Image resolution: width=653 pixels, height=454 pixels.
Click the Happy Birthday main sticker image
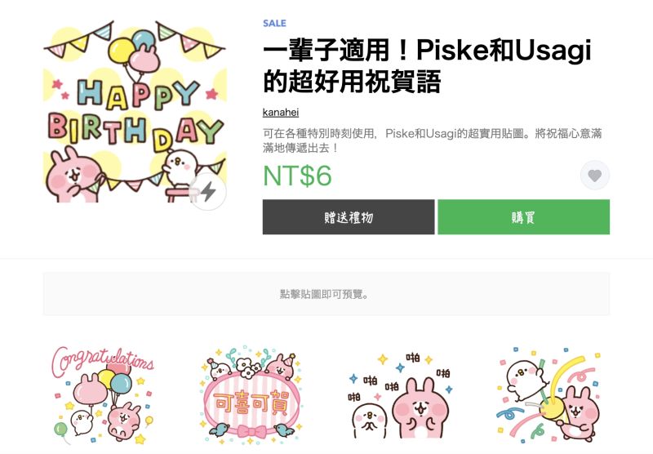(x=135, y=111)
